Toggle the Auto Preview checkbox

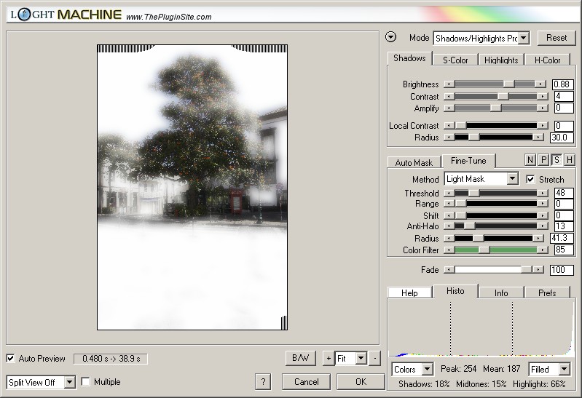[10, 359]
